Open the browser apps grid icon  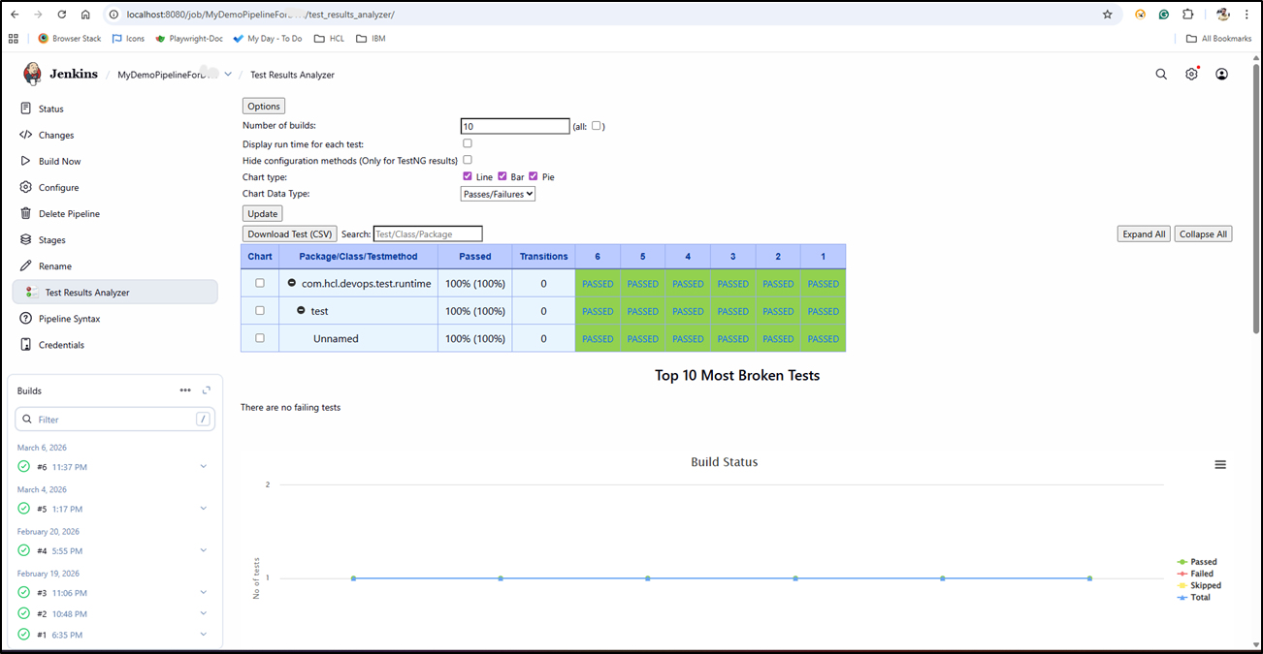[x=14, y=39]
